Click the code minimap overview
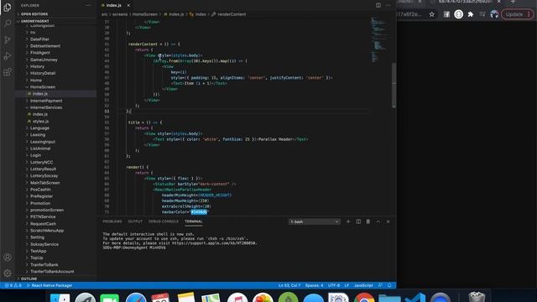 [x=379, y=39]
